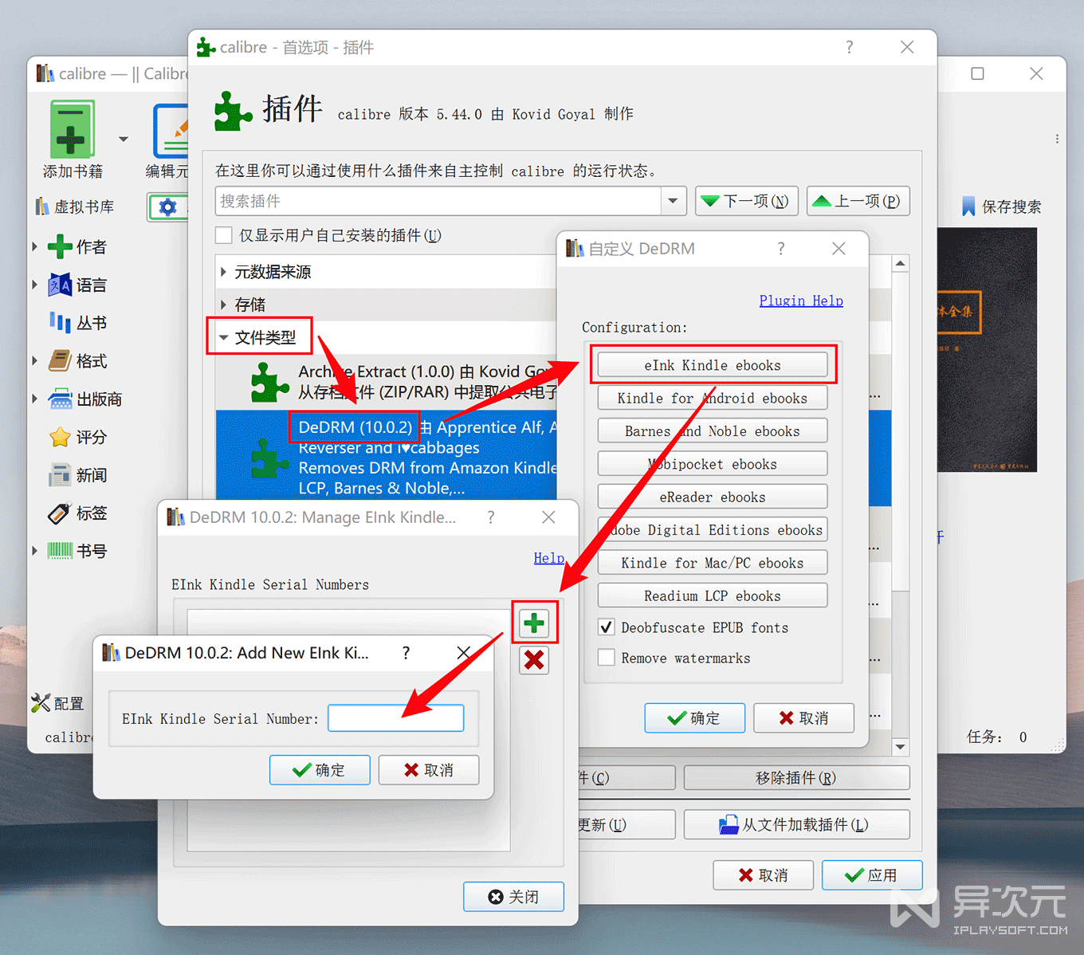Open Readium LCP ebooks configuration

[x=713, y=595]
